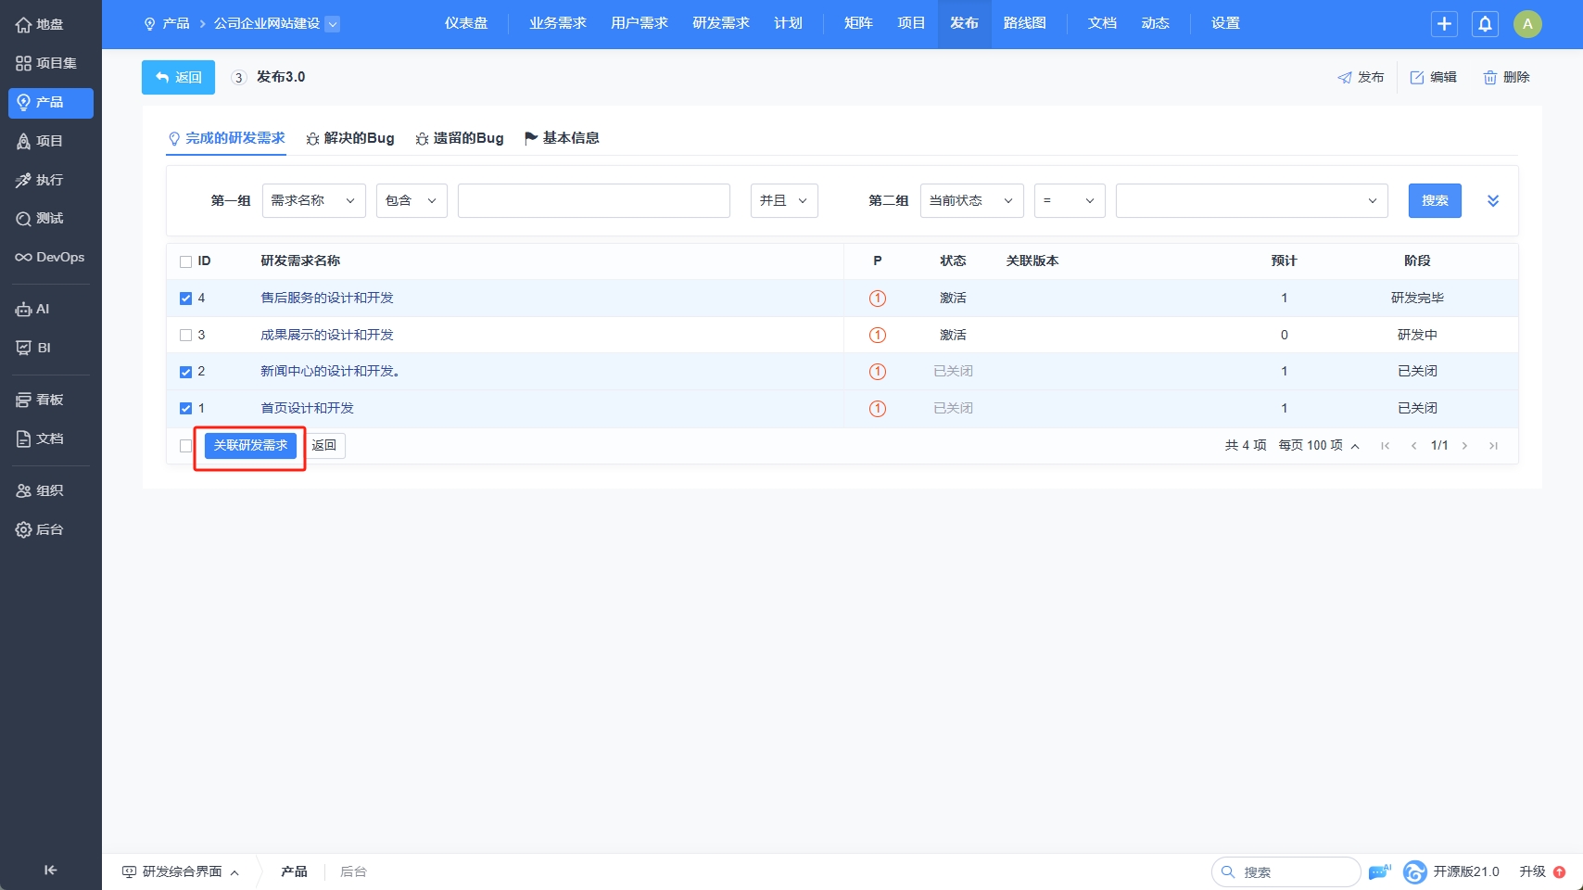This screenshot has width=1583, height=890.
Task: Click the notification bell icon
Action: [x=1485, y=24]
